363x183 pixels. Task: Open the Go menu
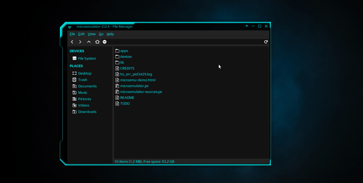pyautogui.click(x=101, y=34)
